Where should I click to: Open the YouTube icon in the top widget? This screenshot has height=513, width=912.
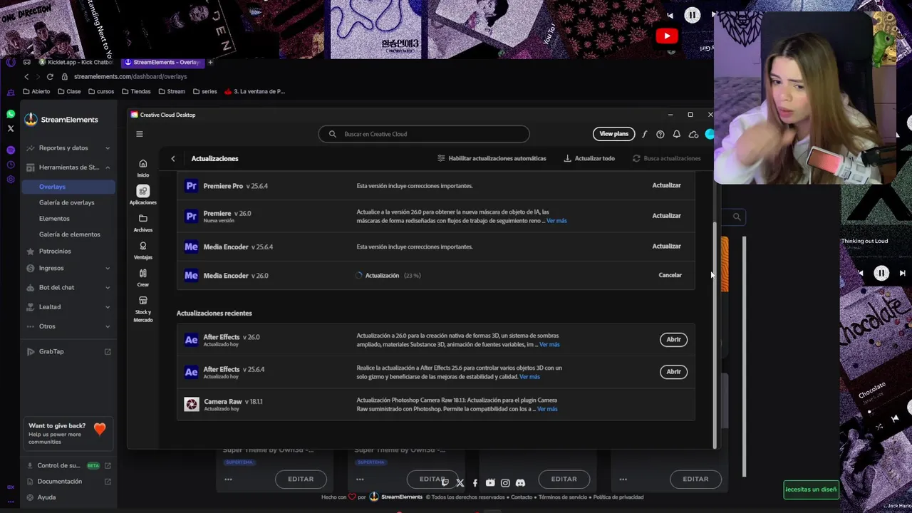667,36
